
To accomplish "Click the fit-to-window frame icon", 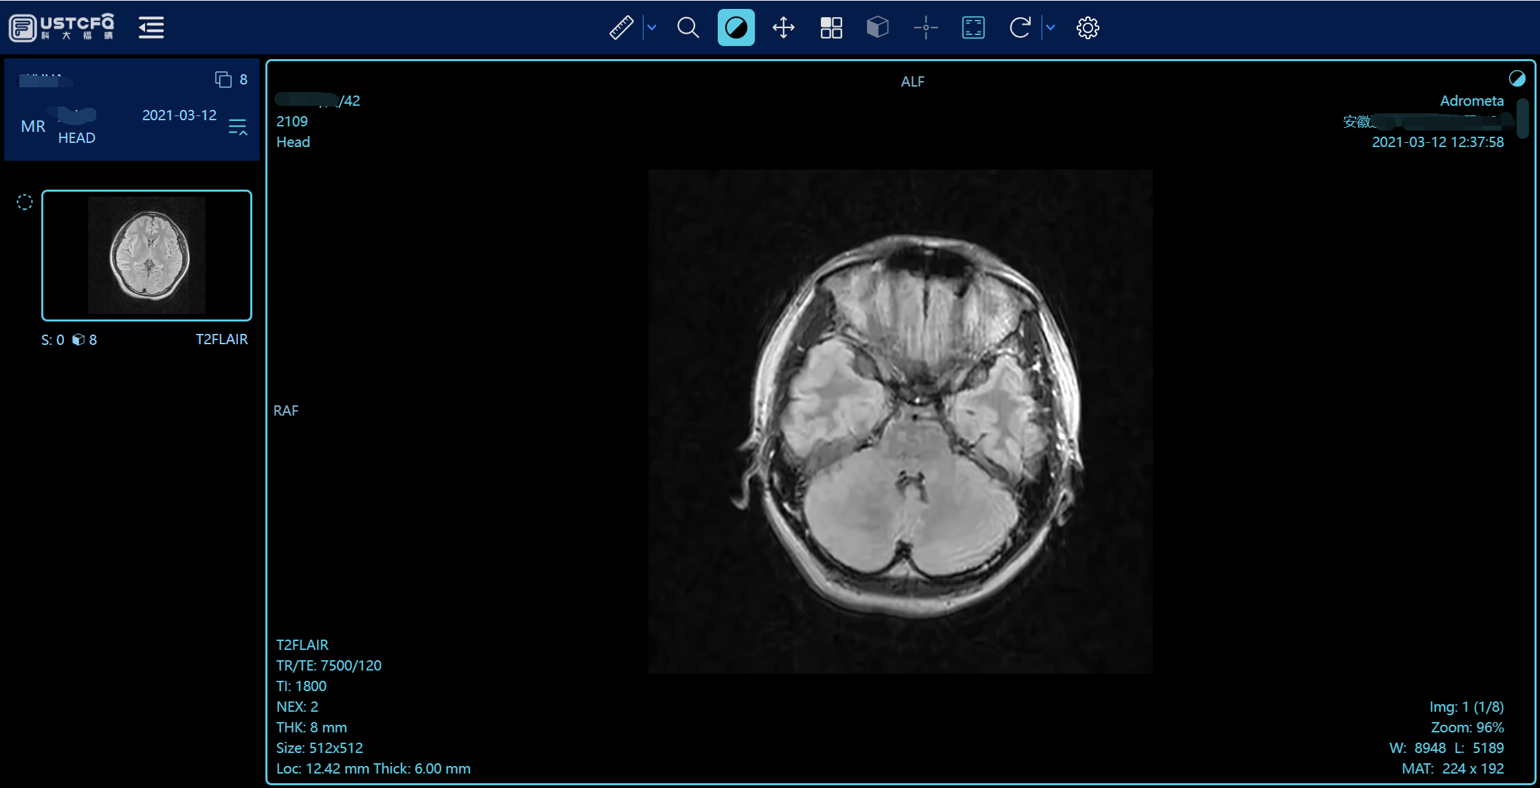I will coord(973,27).
